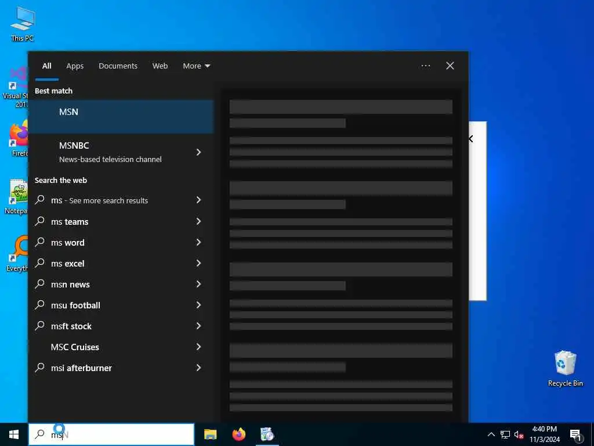Close the search panel
The height and width of the screenshot is (446, 594).
click(x=450, y=66)
